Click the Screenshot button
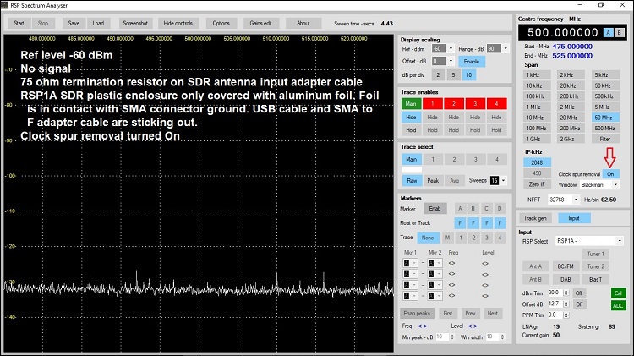 click(x=135, y=23)
